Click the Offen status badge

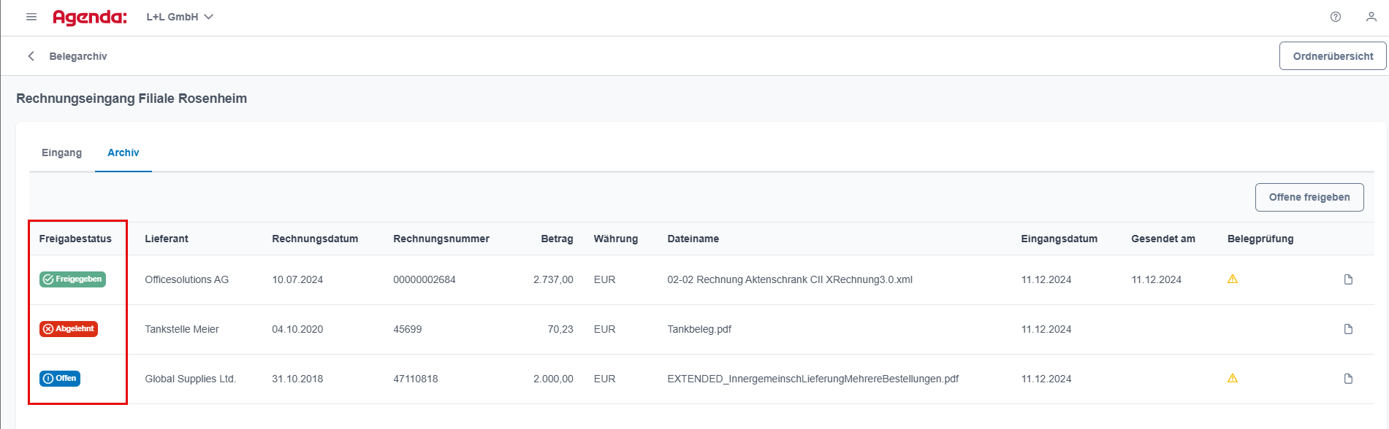[x=60, y=379]
